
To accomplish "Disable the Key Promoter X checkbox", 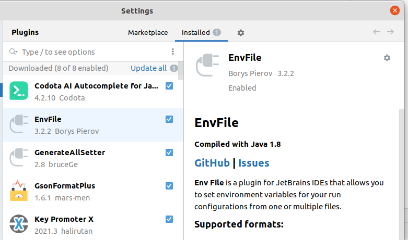I will pos(169,219).
